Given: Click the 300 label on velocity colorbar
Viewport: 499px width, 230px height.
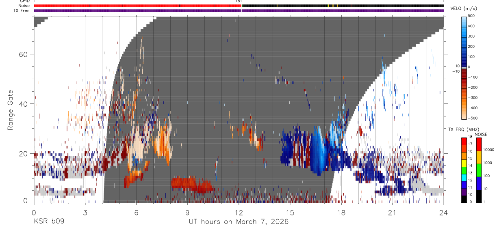Looking at the screenshot, I should click(x=471, y=36).
